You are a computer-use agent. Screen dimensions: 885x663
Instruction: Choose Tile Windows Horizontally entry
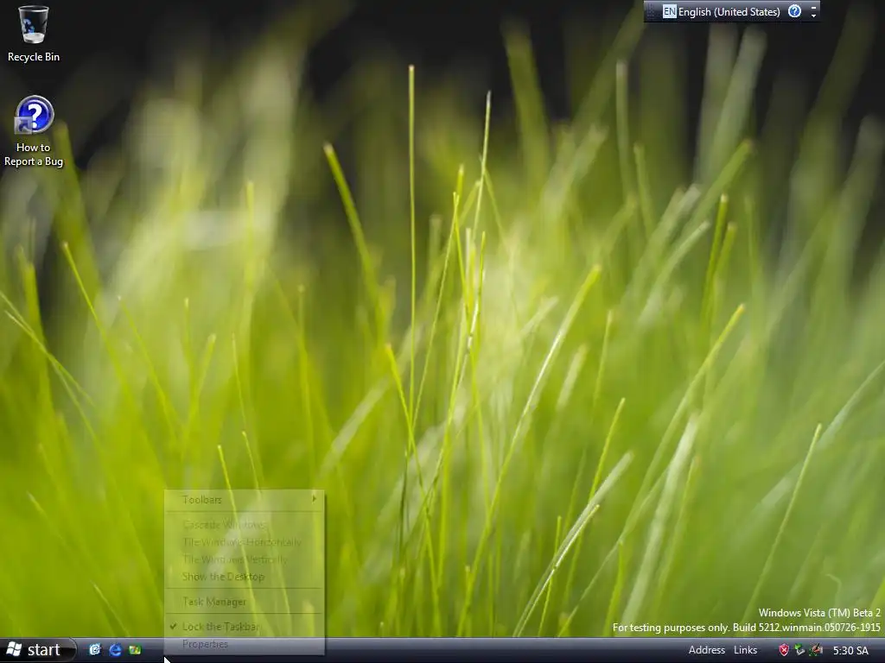pos(245,542)
